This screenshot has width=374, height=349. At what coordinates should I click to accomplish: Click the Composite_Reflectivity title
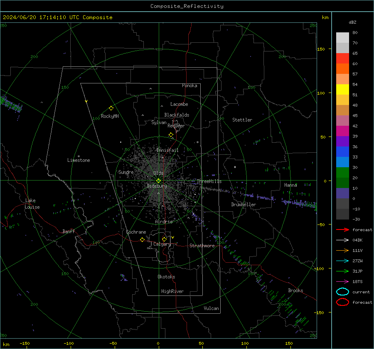tap(187, 6)
